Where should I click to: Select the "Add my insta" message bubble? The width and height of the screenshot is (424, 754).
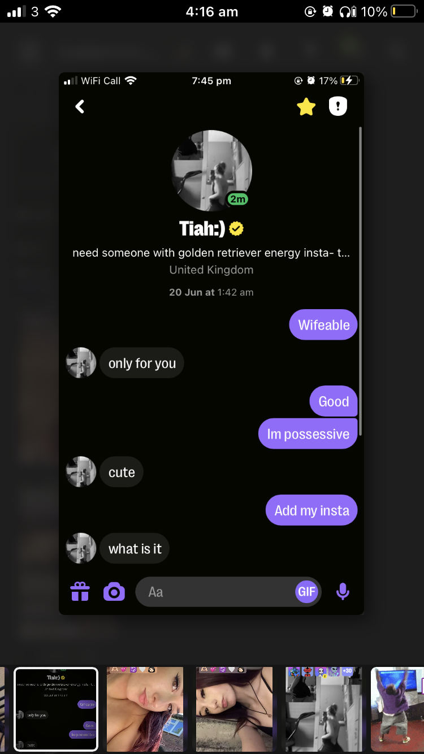311,510
